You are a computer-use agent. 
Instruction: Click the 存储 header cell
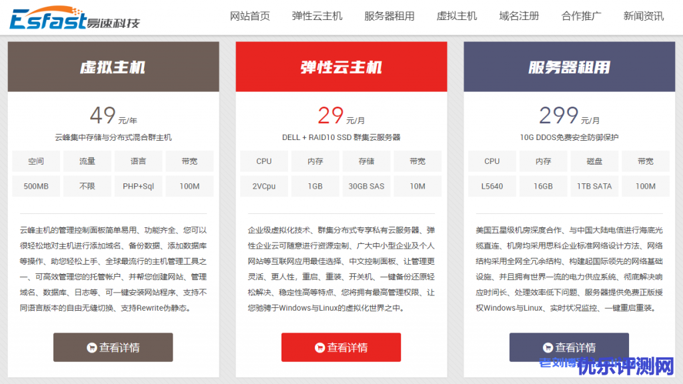click(x=366, y=161)
